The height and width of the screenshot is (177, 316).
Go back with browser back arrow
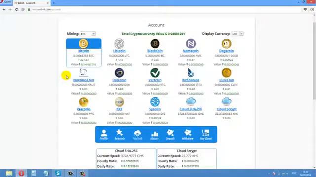tap(4, 9)
